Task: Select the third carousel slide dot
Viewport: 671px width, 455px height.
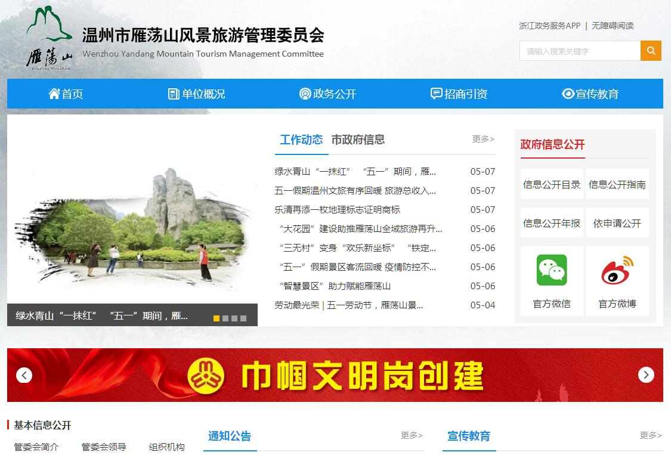Action: [234, 318]
